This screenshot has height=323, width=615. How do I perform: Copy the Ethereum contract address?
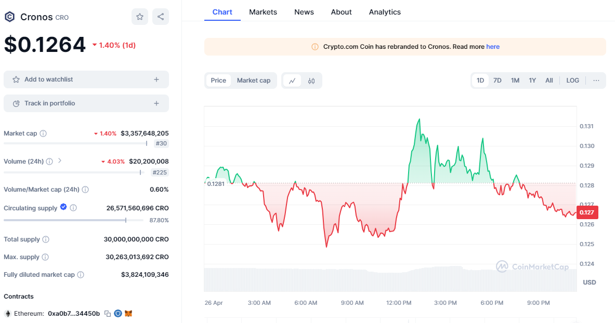[x=108, y=314]
